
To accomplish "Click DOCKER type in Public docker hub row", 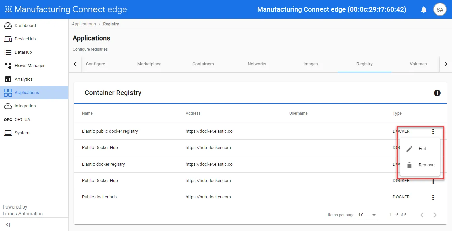I will pos(401,197).
